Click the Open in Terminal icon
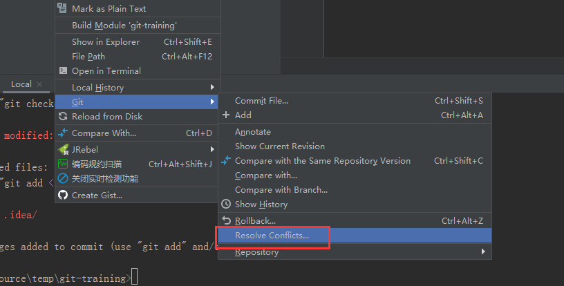 63,70
